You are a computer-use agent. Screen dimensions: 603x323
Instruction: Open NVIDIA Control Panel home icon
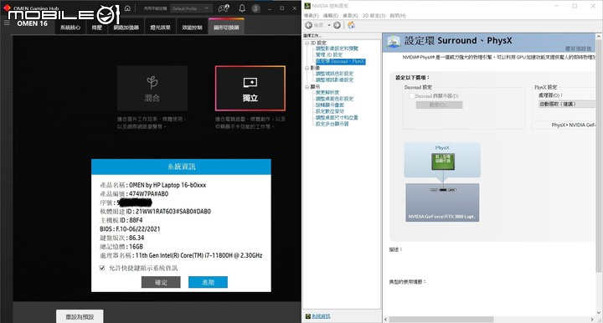[x=351, y=25]
